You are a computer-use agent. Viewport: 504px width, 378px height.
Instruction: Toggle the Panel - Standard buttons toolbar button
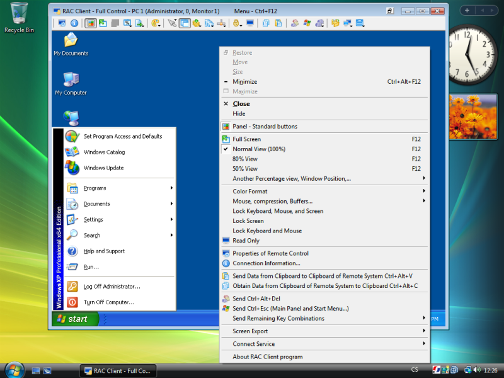click(91, 23)
